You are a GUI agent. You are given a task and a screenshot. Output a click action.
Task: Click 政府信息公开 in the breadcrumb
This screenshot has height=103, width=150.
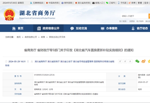coord(31,37)
